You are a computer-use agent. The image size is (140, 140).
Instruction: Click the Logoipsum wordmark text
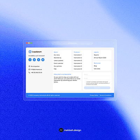pos(37,52)
